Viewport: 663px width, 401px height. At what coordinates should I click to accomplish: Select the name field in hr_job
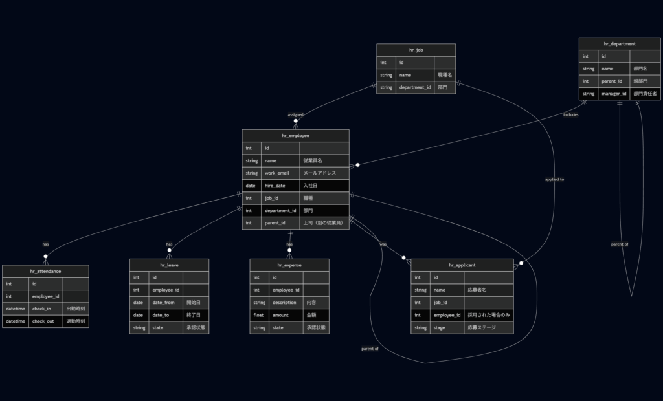[x=415, y=75]
